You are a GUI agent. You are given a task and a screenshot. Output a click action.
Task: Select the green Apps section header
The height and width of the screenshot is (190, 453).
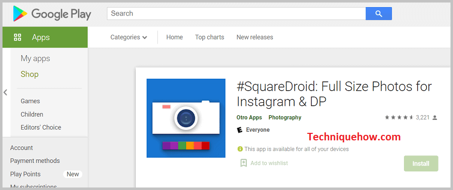click(45, 37)
